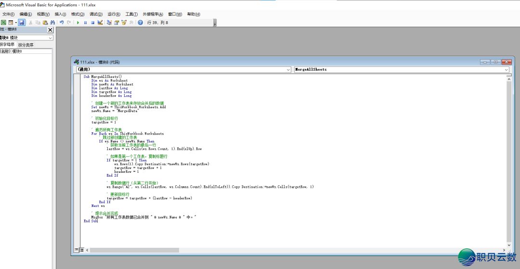This screenshot has width=520, height=269.
Task: Expand the MergeAllSheets procedure dropdown
Action: click(x=507, y=70)
